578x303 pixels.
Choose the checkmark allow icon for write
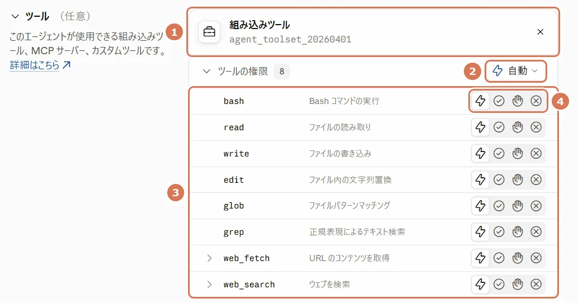coord(499,153)
